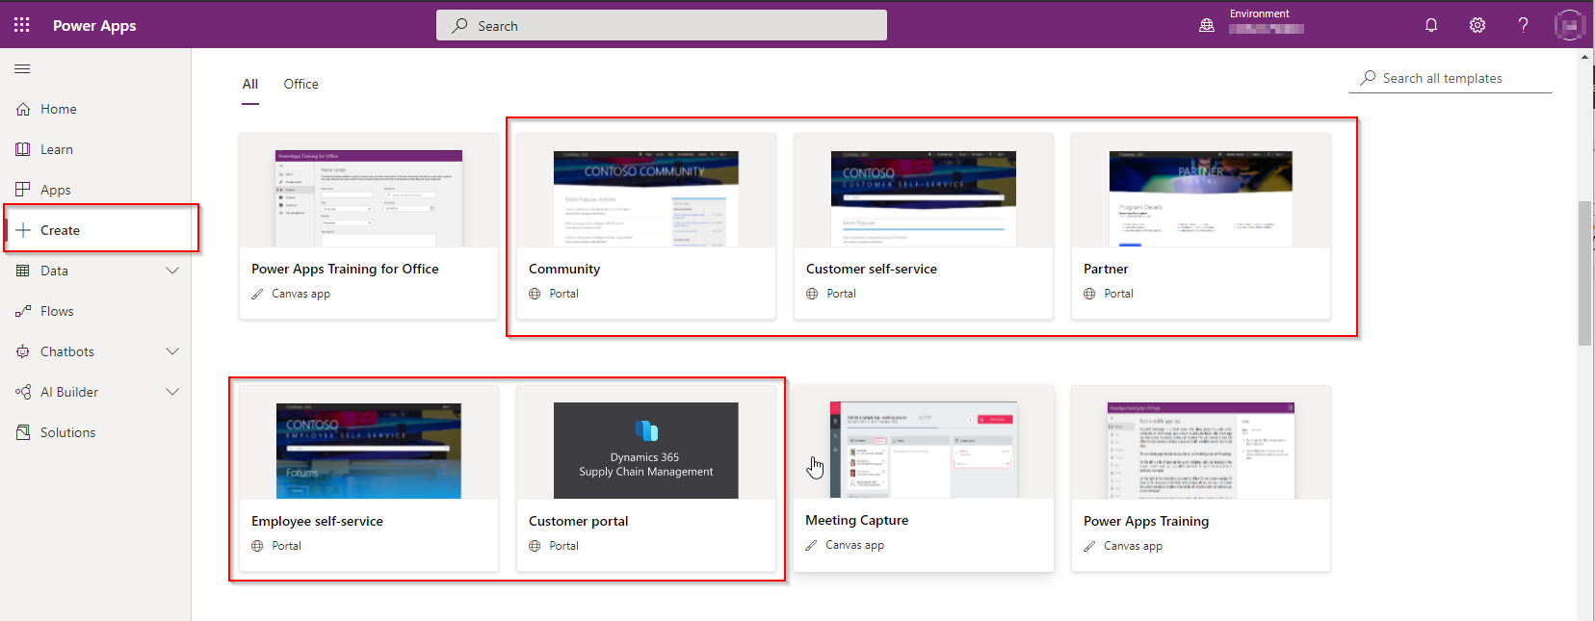Open the help question mark icon

pos(1523,25)
